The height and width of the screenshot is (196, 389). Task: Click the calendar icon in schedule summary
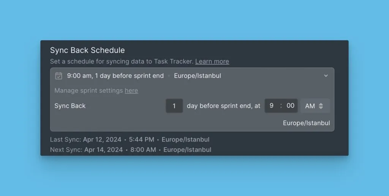[59, 76]
